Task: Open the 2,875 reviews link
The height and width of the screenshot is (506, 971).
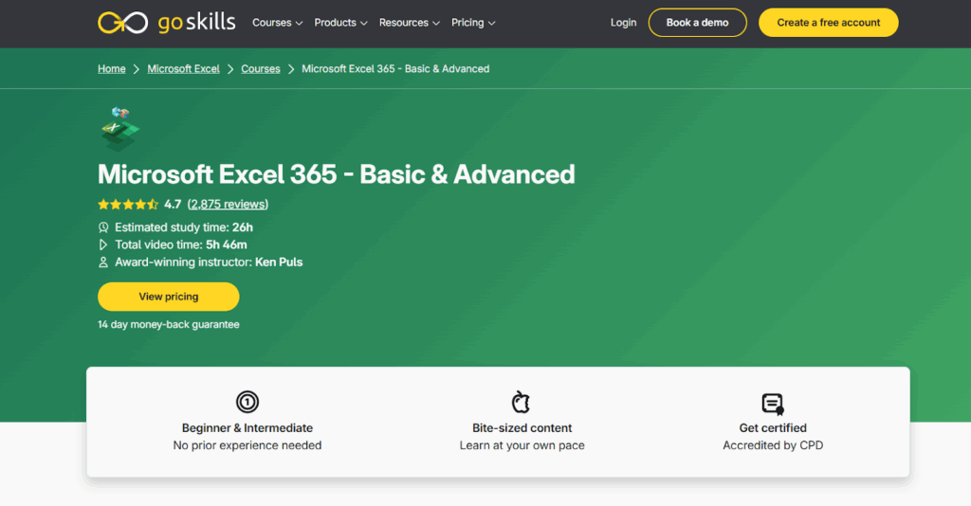Action: click(x=228, y=204)
